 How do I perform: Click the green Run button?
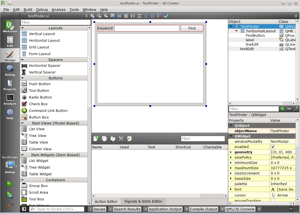click(x=10, y=184)
